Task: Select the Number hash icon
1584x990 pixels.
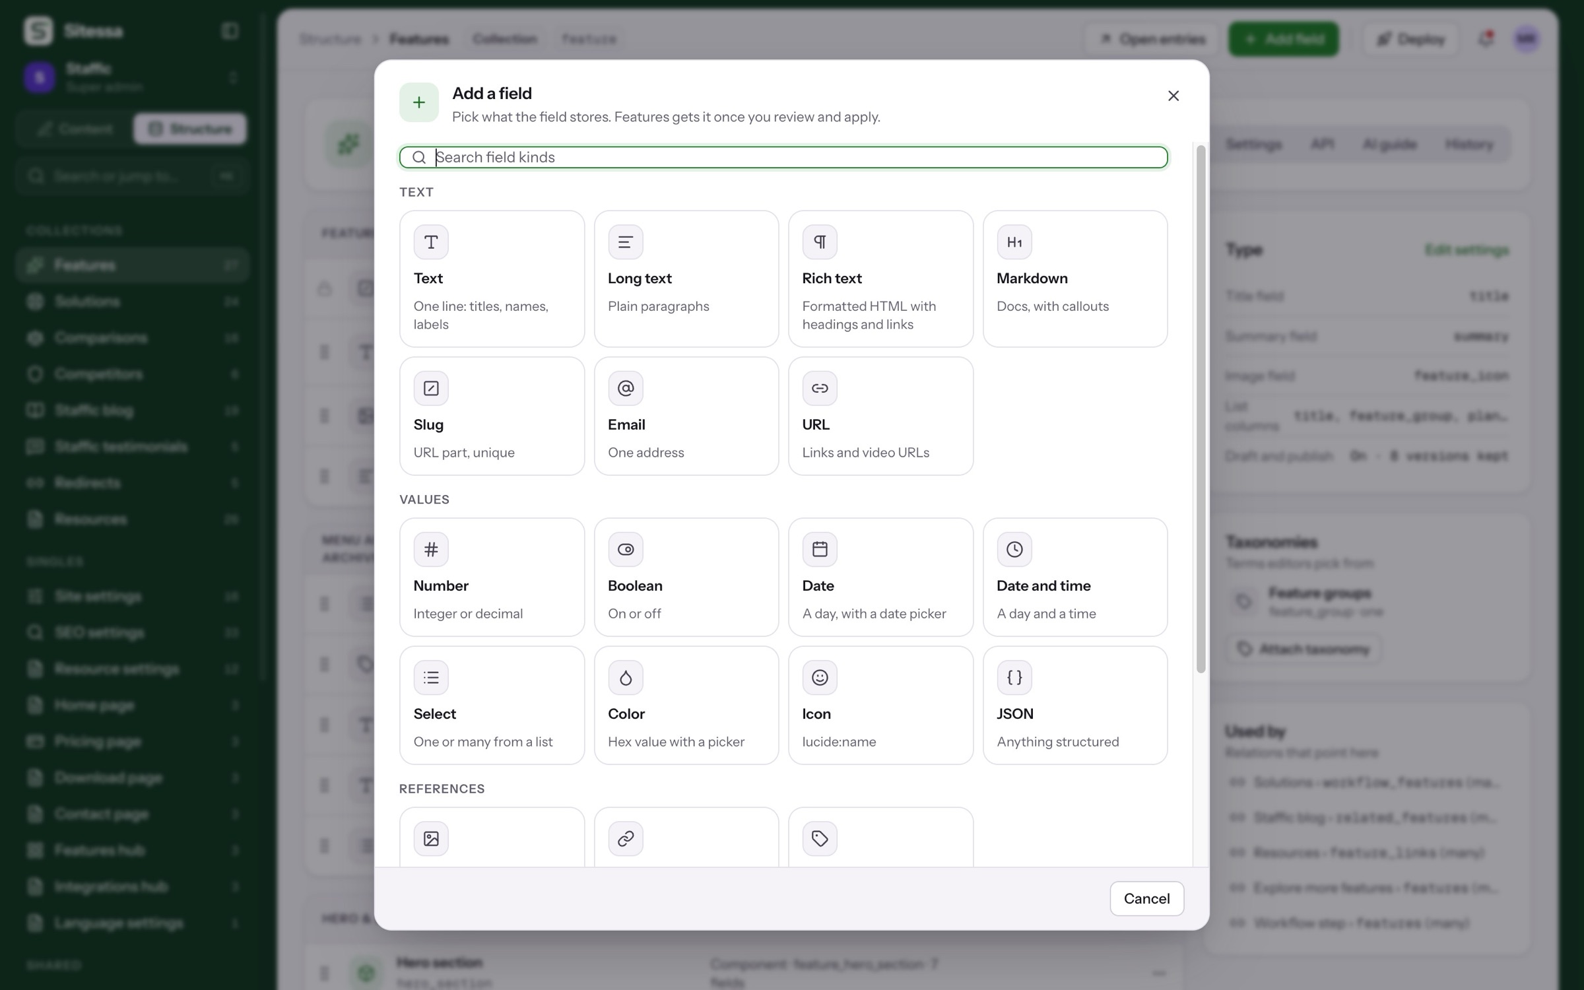Action: (x=431, y=549)
